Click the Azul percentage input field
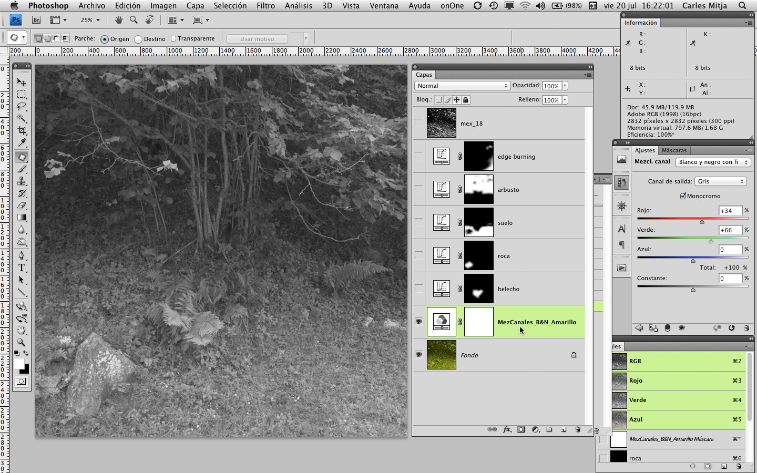 [x=730, y=250]
